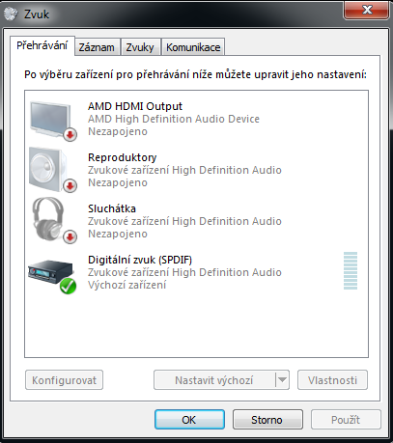Confirm with the OK button
Image resolution: width=393 pixels, height=443 pixels.
pos(189,420)
